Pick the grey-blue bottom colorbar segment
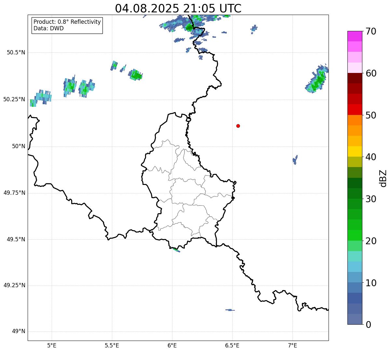This screenshot has height=352, width=391. tap(355, 319)
